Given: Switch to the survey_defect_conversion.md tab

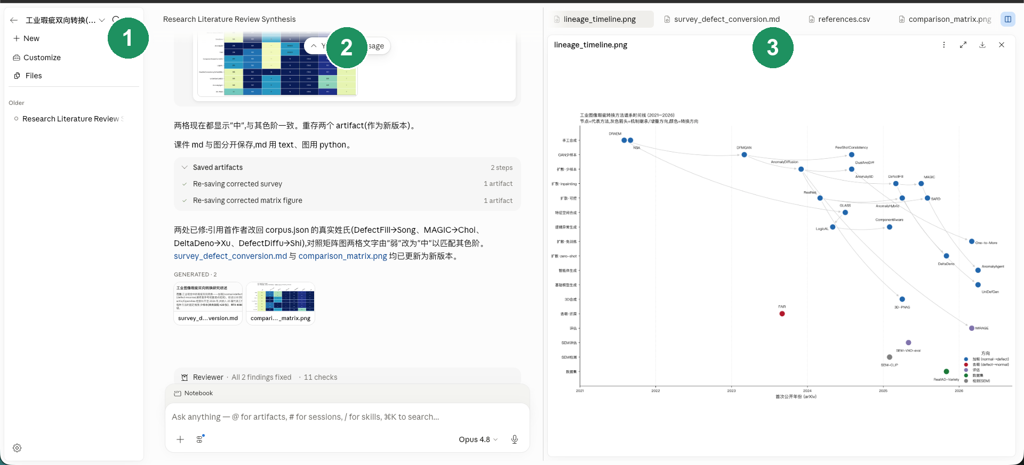Looking at the screenshot, I should coord(722,19).
